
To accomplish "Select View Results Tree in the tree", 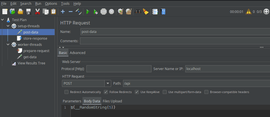I will [31, 63].
